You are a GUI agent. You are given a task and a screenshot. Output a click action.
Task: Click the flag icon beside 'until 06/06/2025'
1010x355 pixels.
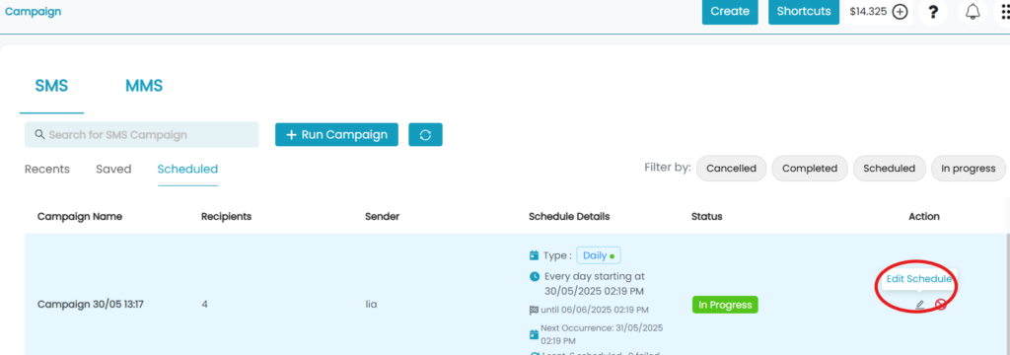tap(534, 310)
